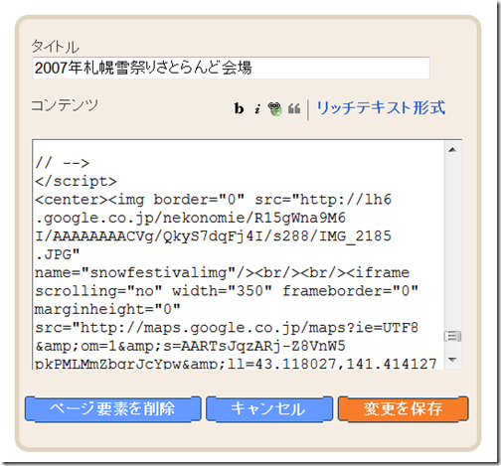This screenshot has height=466, width=501.
Task: Save changes with the 変更を保存 button
Action: pyautogui.click(x=404, y=409)
